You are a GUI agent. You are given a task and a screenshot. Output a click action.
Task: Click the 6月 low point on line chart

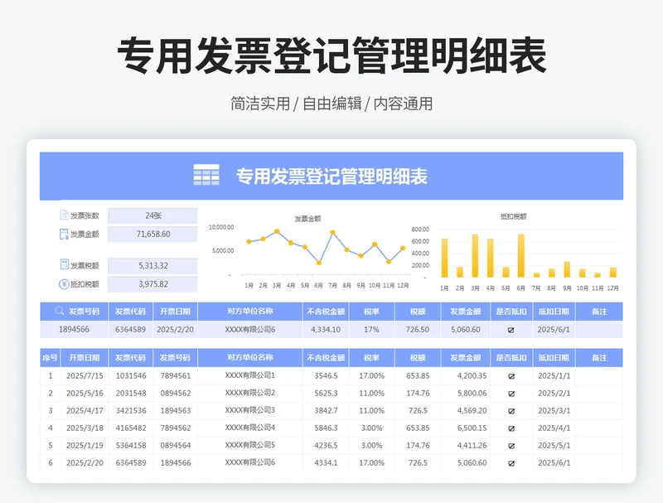pyautogui.click(x=319, y=263)
